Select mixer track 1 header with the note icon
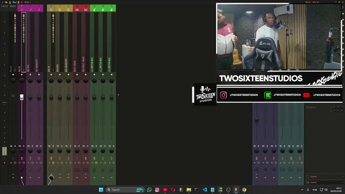The image size is (345, 194). pyautogui.click(x=22, y=8)
